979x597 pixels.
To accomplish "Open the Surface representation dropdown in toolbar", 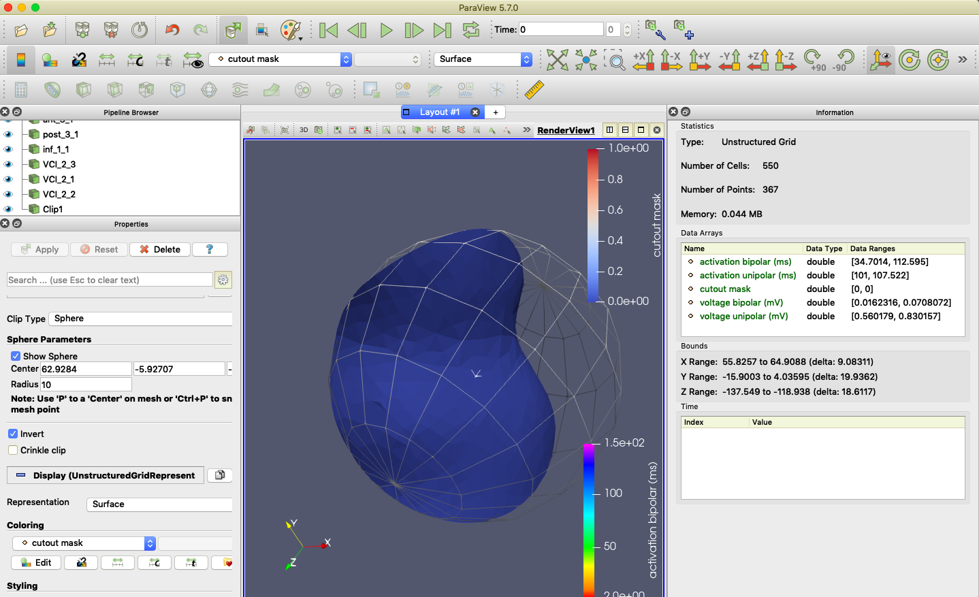I will click(483, 59).
